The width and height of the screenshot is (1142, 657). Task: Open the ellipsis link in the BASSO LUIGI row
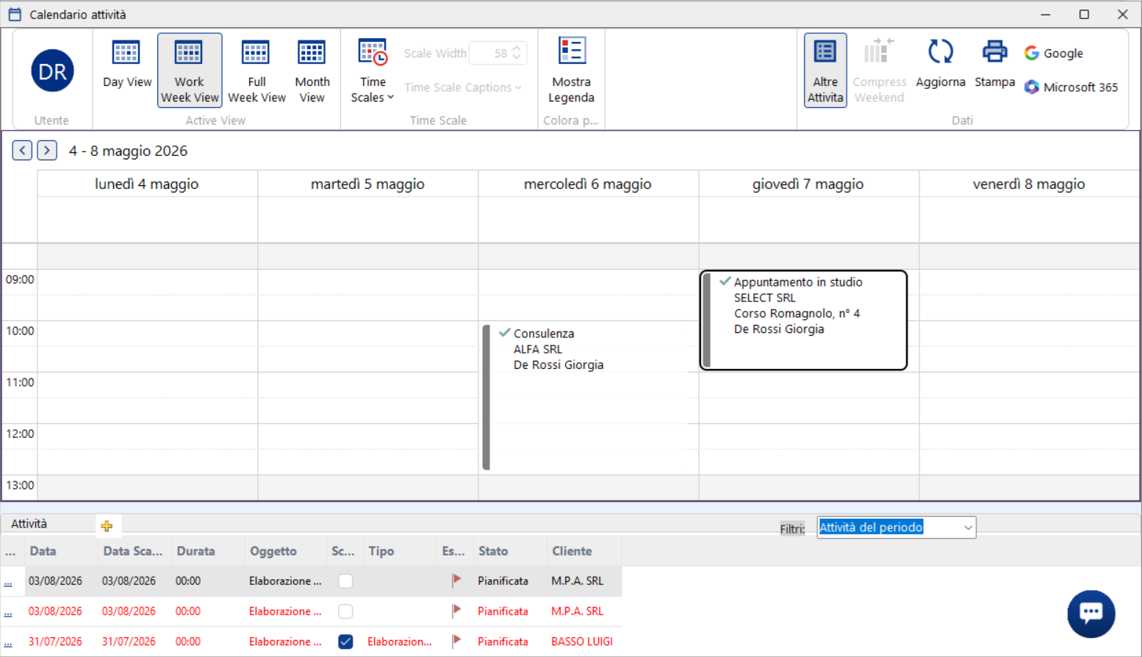[x=8, y=643]
